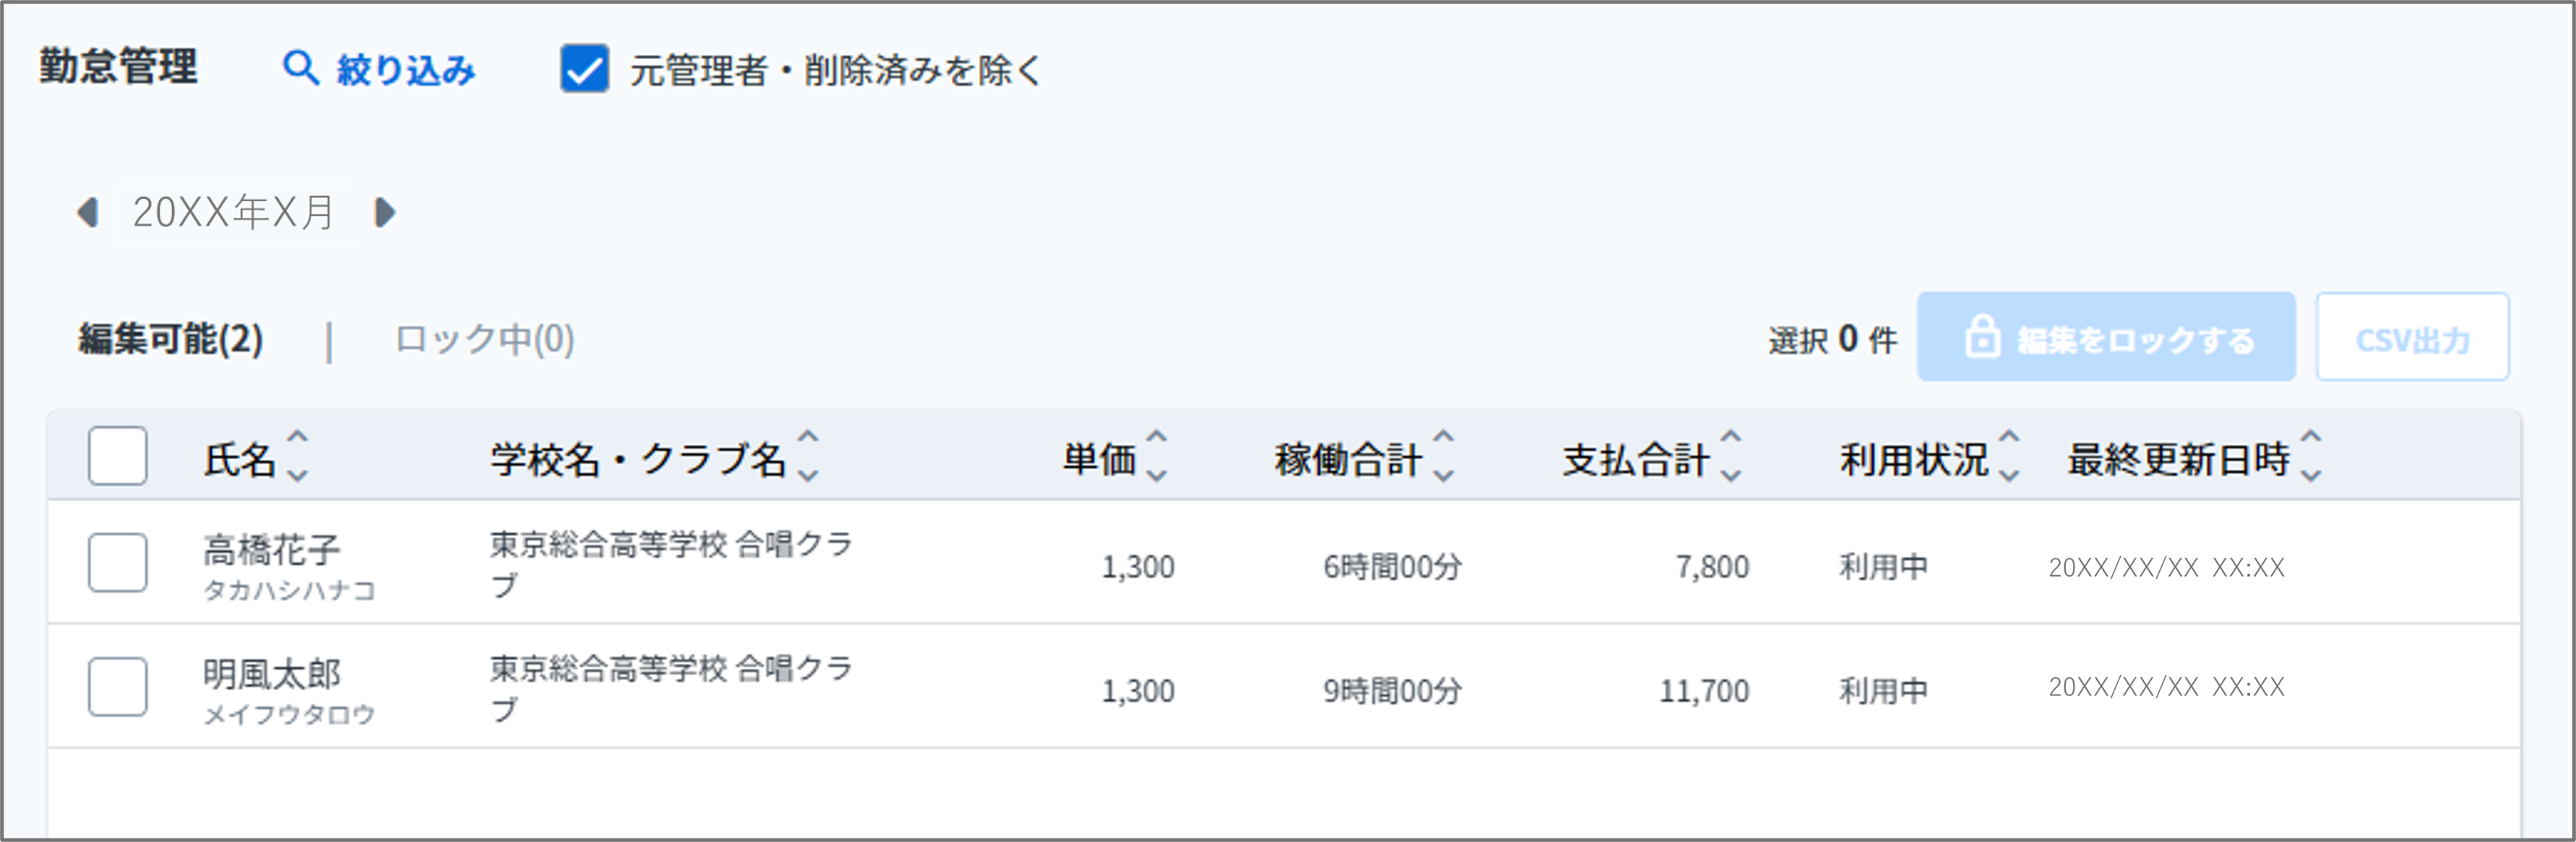Click unit price 1,300 in 高橋花子 row

(1138, 567)
